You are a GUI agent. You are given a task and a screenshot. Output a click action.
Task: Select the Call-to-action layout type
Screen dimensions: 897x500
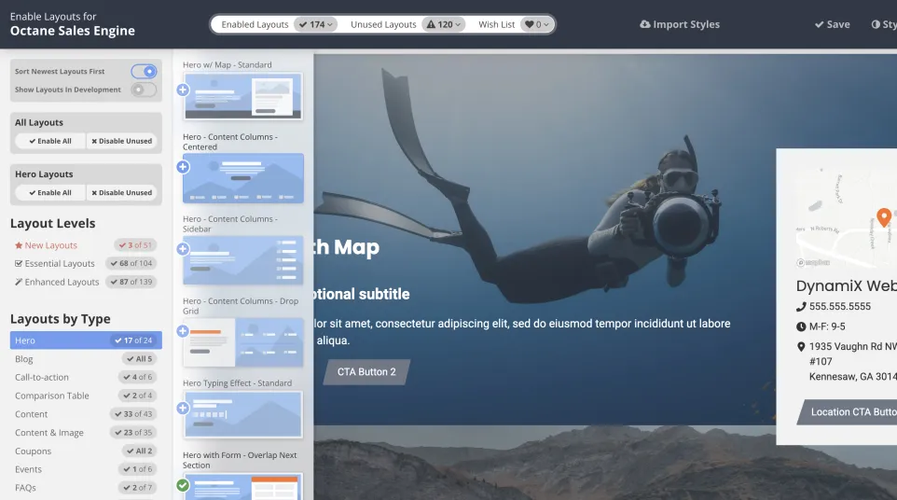(x=86, y=378)
